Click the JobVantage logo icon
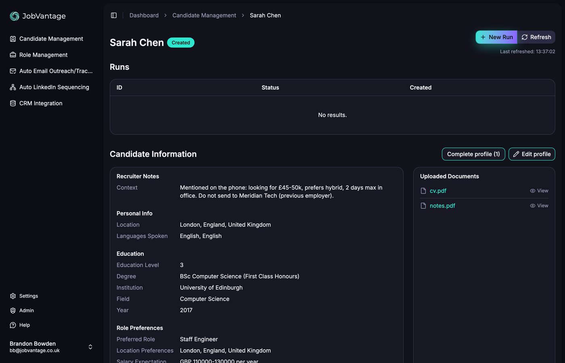The width and height of the screenshot is (565, 363). [15, 16]
